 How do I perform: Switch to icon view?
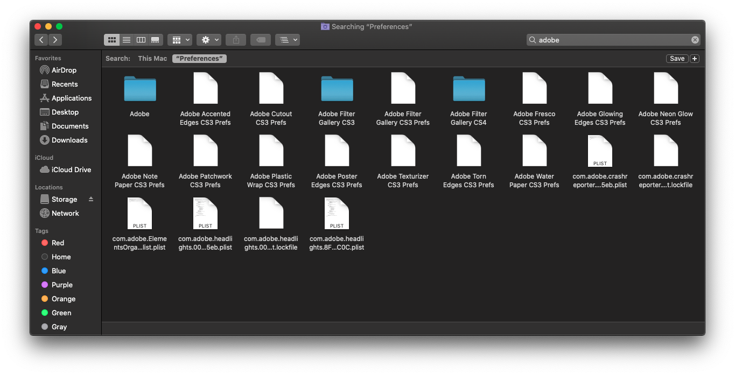(x=112, y=40)
